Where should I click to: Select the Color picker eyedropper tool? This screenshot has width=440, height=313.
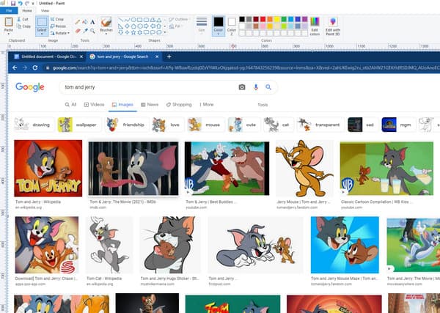coord(85,30)
